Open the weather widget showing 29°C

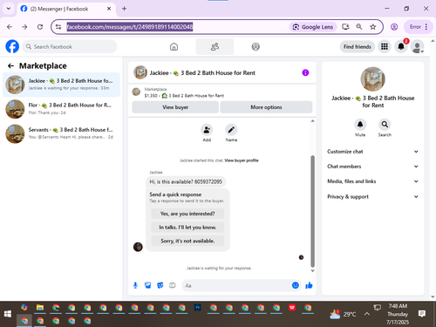point(343,314)
